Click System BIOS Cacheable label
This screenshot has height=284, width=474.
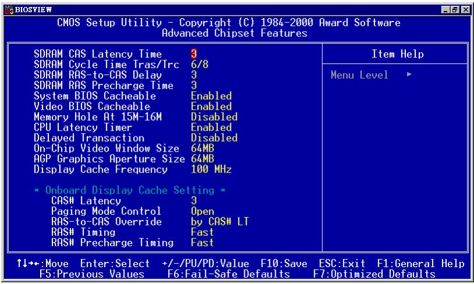click(x=95, y=96)
